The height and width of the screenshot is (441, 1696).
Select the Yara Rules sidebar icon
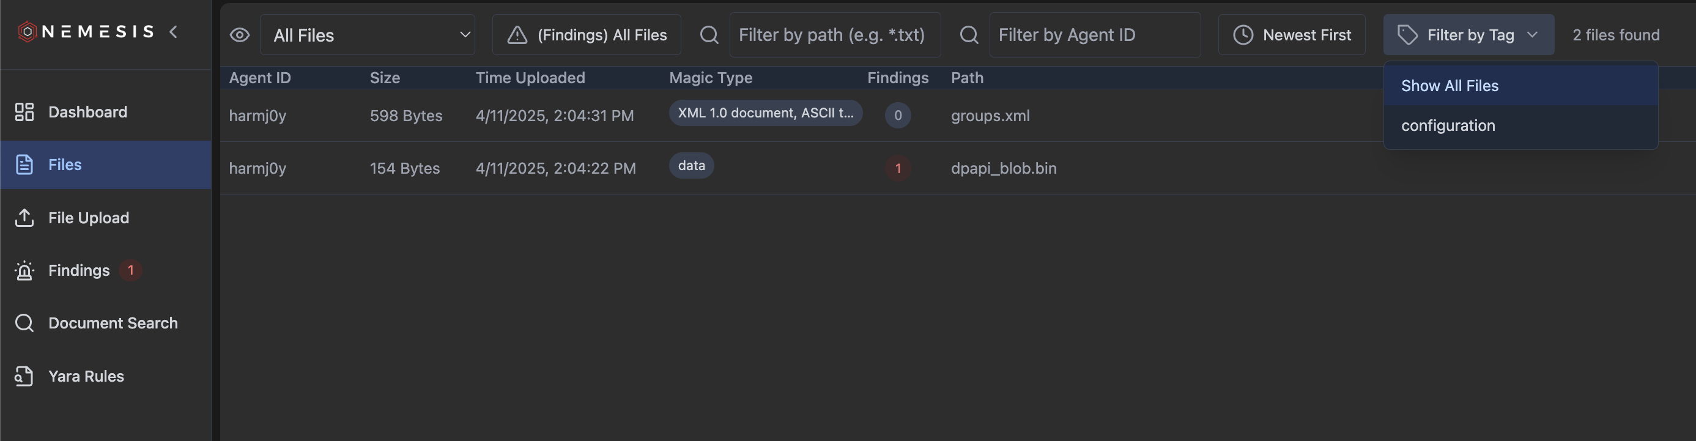click(x=24, y=376)
